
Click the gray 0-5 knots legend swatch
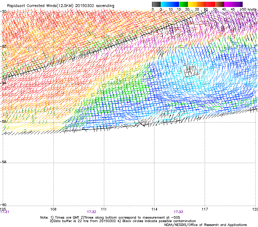pyautogui.click(x=156, y=4)
